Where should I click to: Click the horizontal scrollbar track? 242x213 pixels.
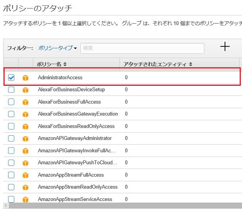coord(125,205)
